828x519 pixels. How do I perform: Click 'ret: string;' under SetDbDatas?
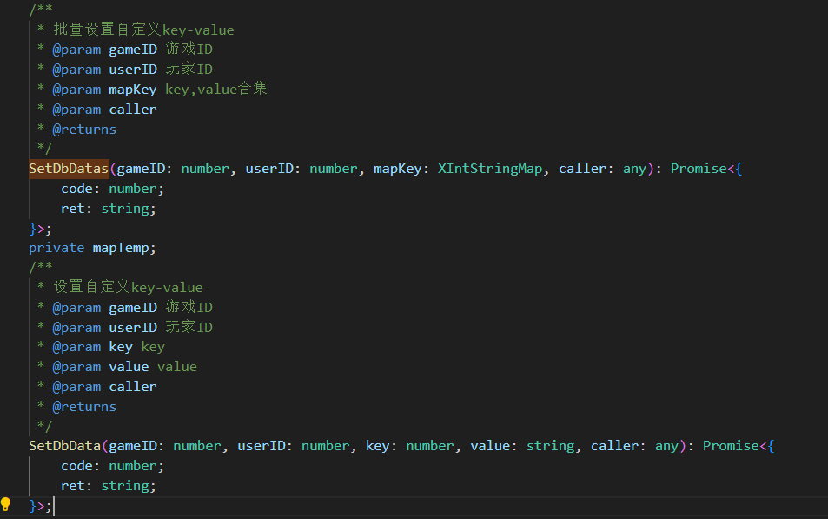coord(109,209)
